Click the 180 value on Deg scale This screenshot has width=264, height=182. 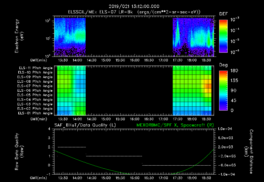pos(234,70)
